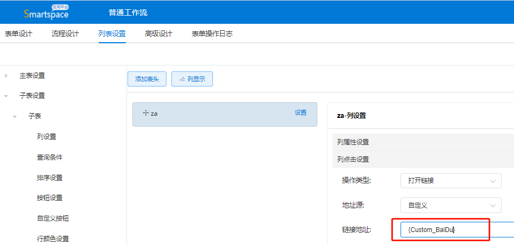514x245 pixels.
Task: Click the 添加表头 button
Action: pyautogui.click(x=147, y=79)
